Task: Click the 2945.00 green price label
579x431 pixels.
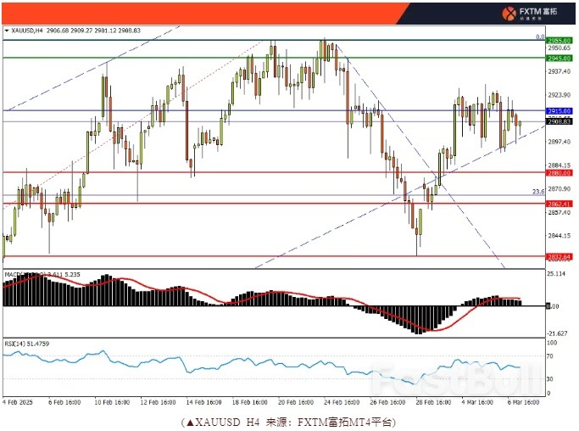Action: pyautogui.click(x=556, y=58)
